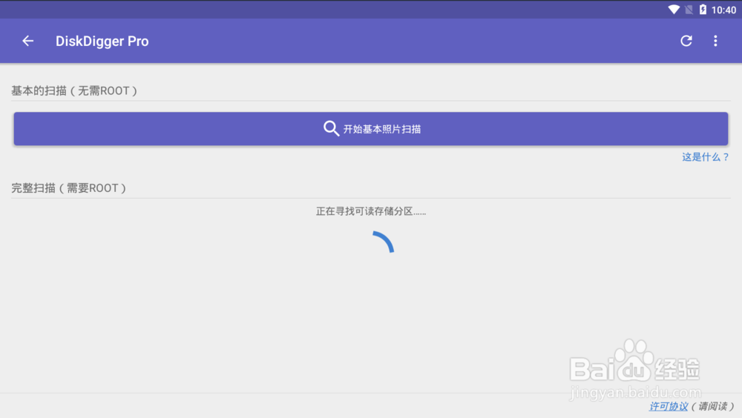The image size is (742, 418).
Task: Open the three-dot overflow menu
Action: (715, 42)
